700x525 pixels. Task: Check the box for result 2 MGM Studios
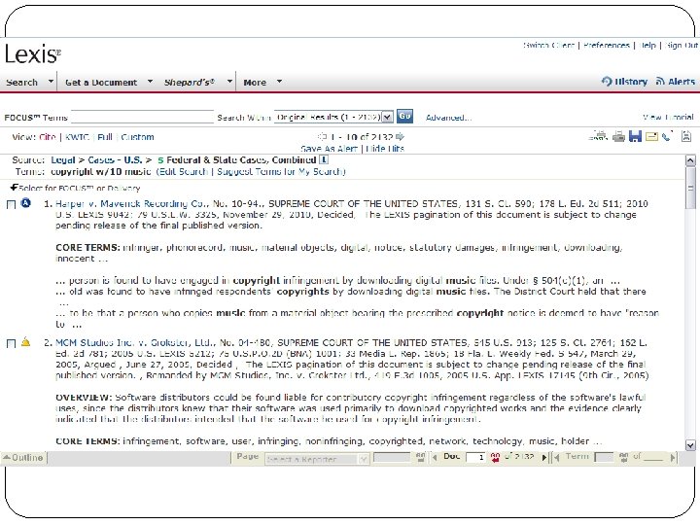pyautogui.click(x=12, y=343)
